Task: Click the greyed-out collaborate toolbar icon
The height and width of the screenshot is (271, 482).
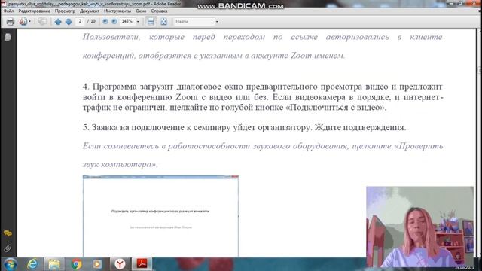Action: coord(42,22)
